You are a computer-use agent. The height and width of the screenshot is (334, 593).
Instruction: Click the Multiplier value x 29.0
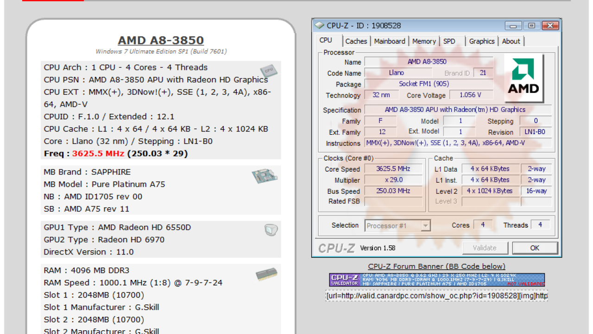point(393,180)
